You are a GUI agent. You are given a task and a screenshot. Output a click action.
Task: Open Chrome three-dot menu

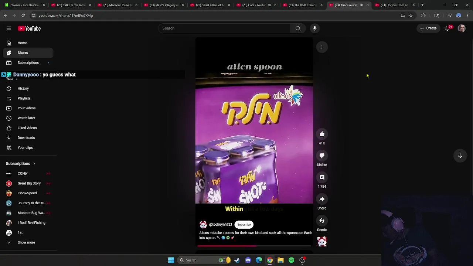point(467,16)
